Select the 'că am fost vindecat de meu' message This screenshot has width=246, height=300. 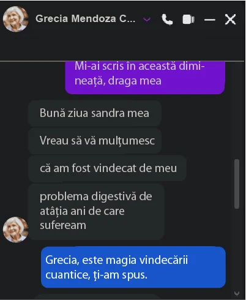point(107,168)
